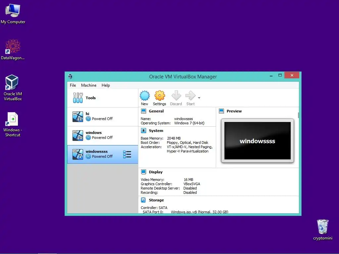Screen dimensions: 339x254
Task: Open Settings gear icon in toolbar
Action: click(160, 96)
